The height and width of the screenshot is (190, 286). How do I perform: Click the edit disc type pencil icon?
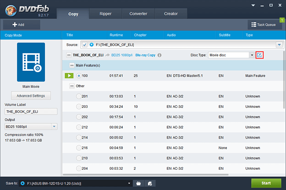click(259, 55)
